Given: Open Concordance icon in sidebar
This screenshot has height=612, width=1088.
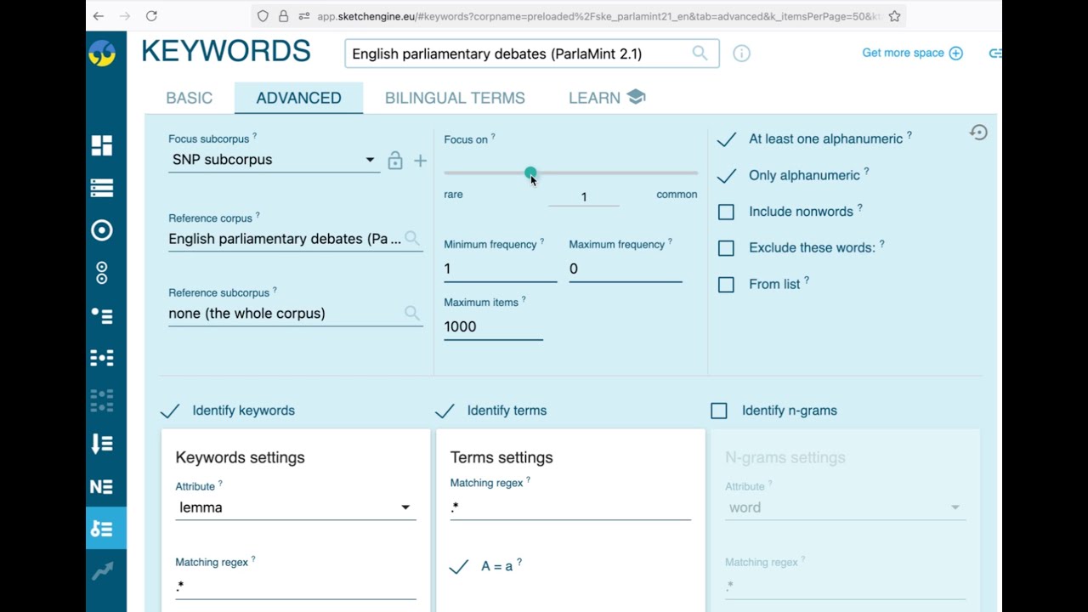Looking at the screenshot, I should (x=102, y=315).
